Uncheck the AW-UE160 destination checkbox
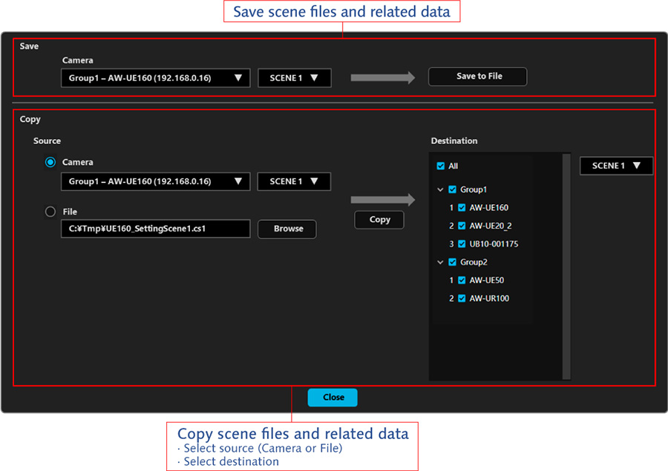This screenshot has height=471, width=668. [462, 208]
